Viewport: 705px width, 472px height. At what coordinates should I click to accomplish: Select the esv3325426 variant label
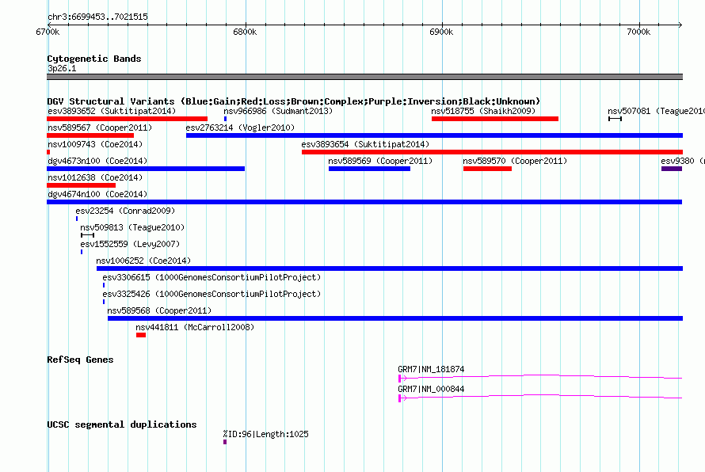(211, 294)
